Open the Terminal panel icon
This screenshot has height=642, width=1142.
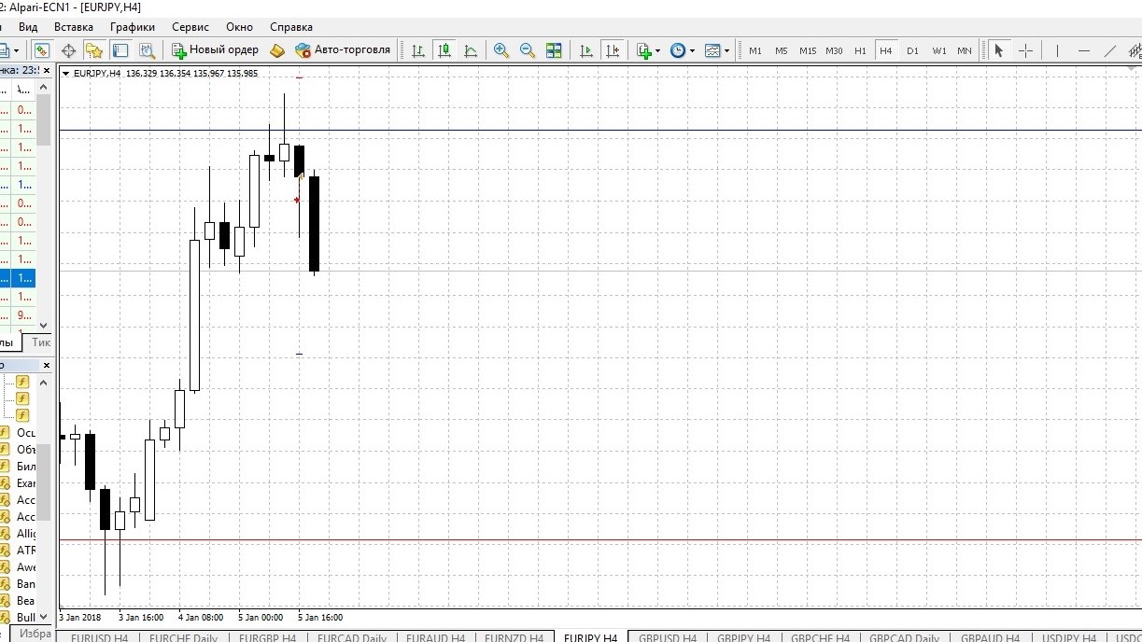click(x=120, y=50)
